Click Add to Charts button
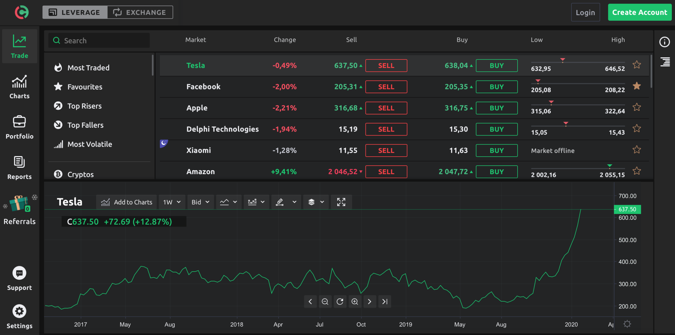The width and height of the screenshot is (675, 335). pyautogui.click(x=126, y=202)
